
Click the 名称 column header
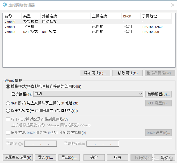click(12, 16)
